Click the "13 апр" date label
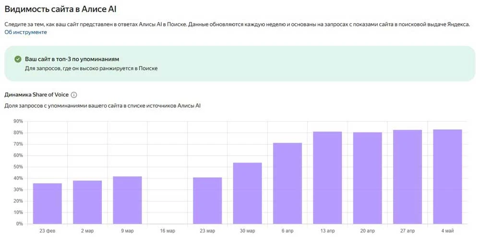480x246 pixels. click(x=327, y=231)
